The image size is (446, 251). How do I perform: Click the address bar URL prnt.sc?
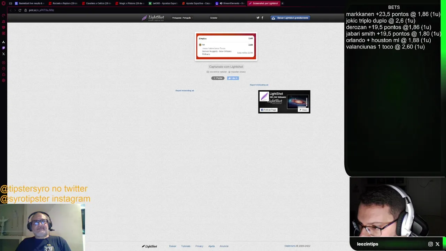[x=41, y=10]
